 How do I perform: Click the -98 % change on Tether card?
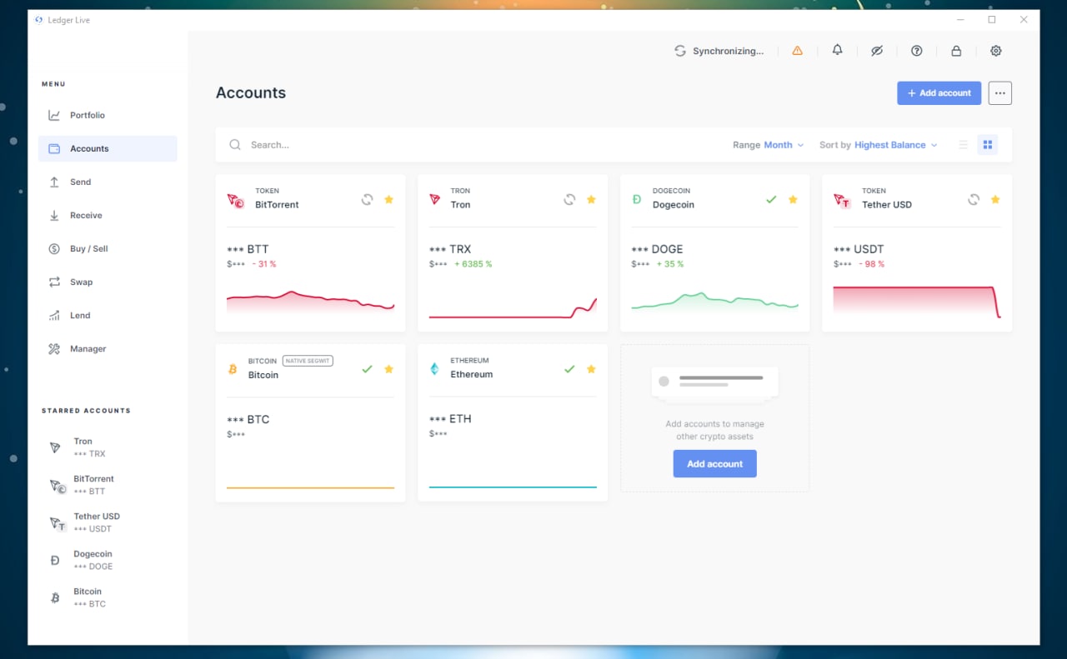[872, 264]
